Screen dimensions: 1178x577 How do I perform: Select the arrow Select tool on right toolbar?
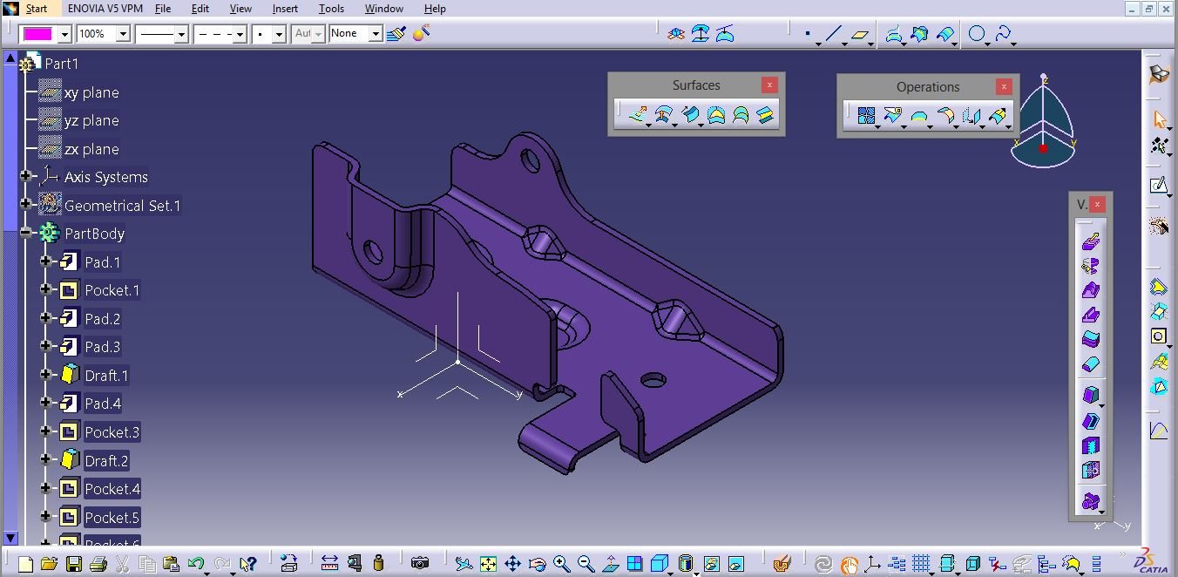coord(1159,119)
